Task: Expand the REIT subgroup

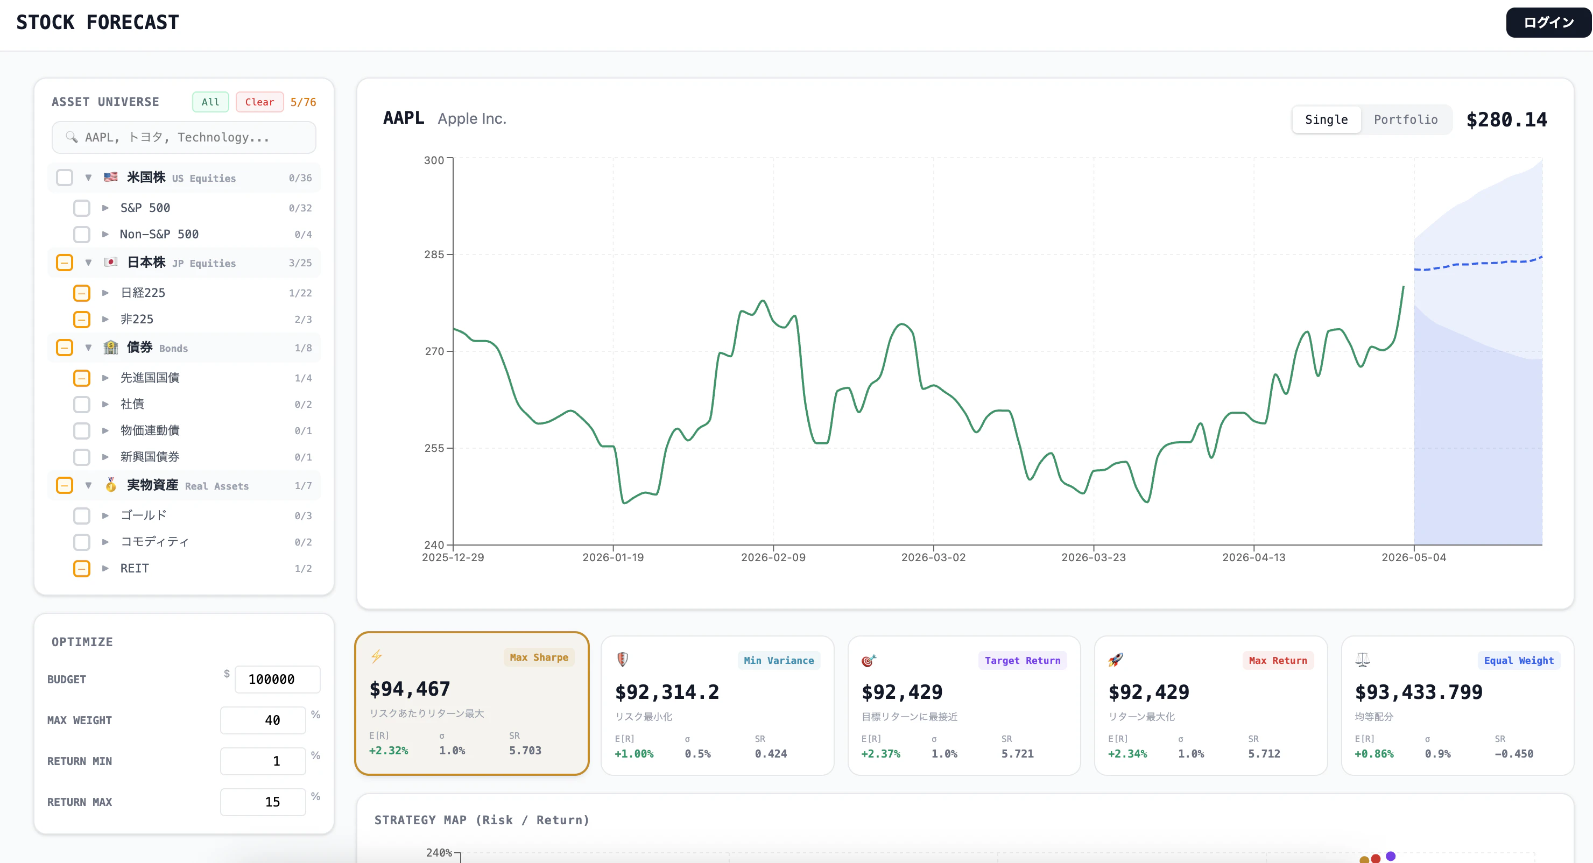Action: click(105, 568)
